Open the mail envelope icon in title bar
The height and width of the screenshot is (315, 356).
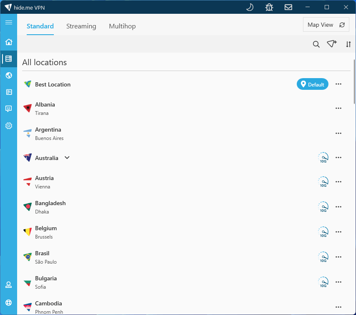288,7
